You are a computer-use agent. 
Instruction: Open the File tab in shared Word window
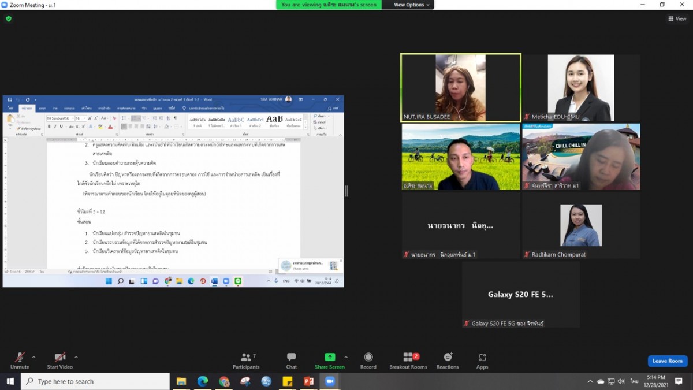pos(10,108)
